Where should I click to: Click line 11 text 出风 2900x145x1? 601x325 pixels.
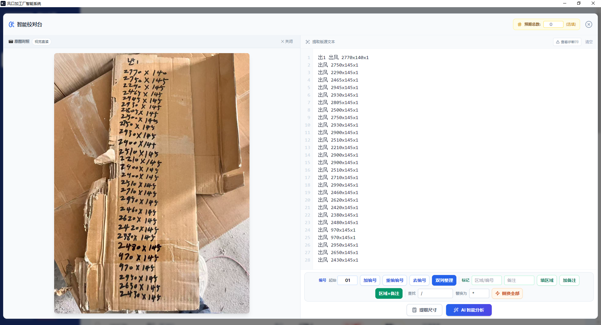click(338, 132)
